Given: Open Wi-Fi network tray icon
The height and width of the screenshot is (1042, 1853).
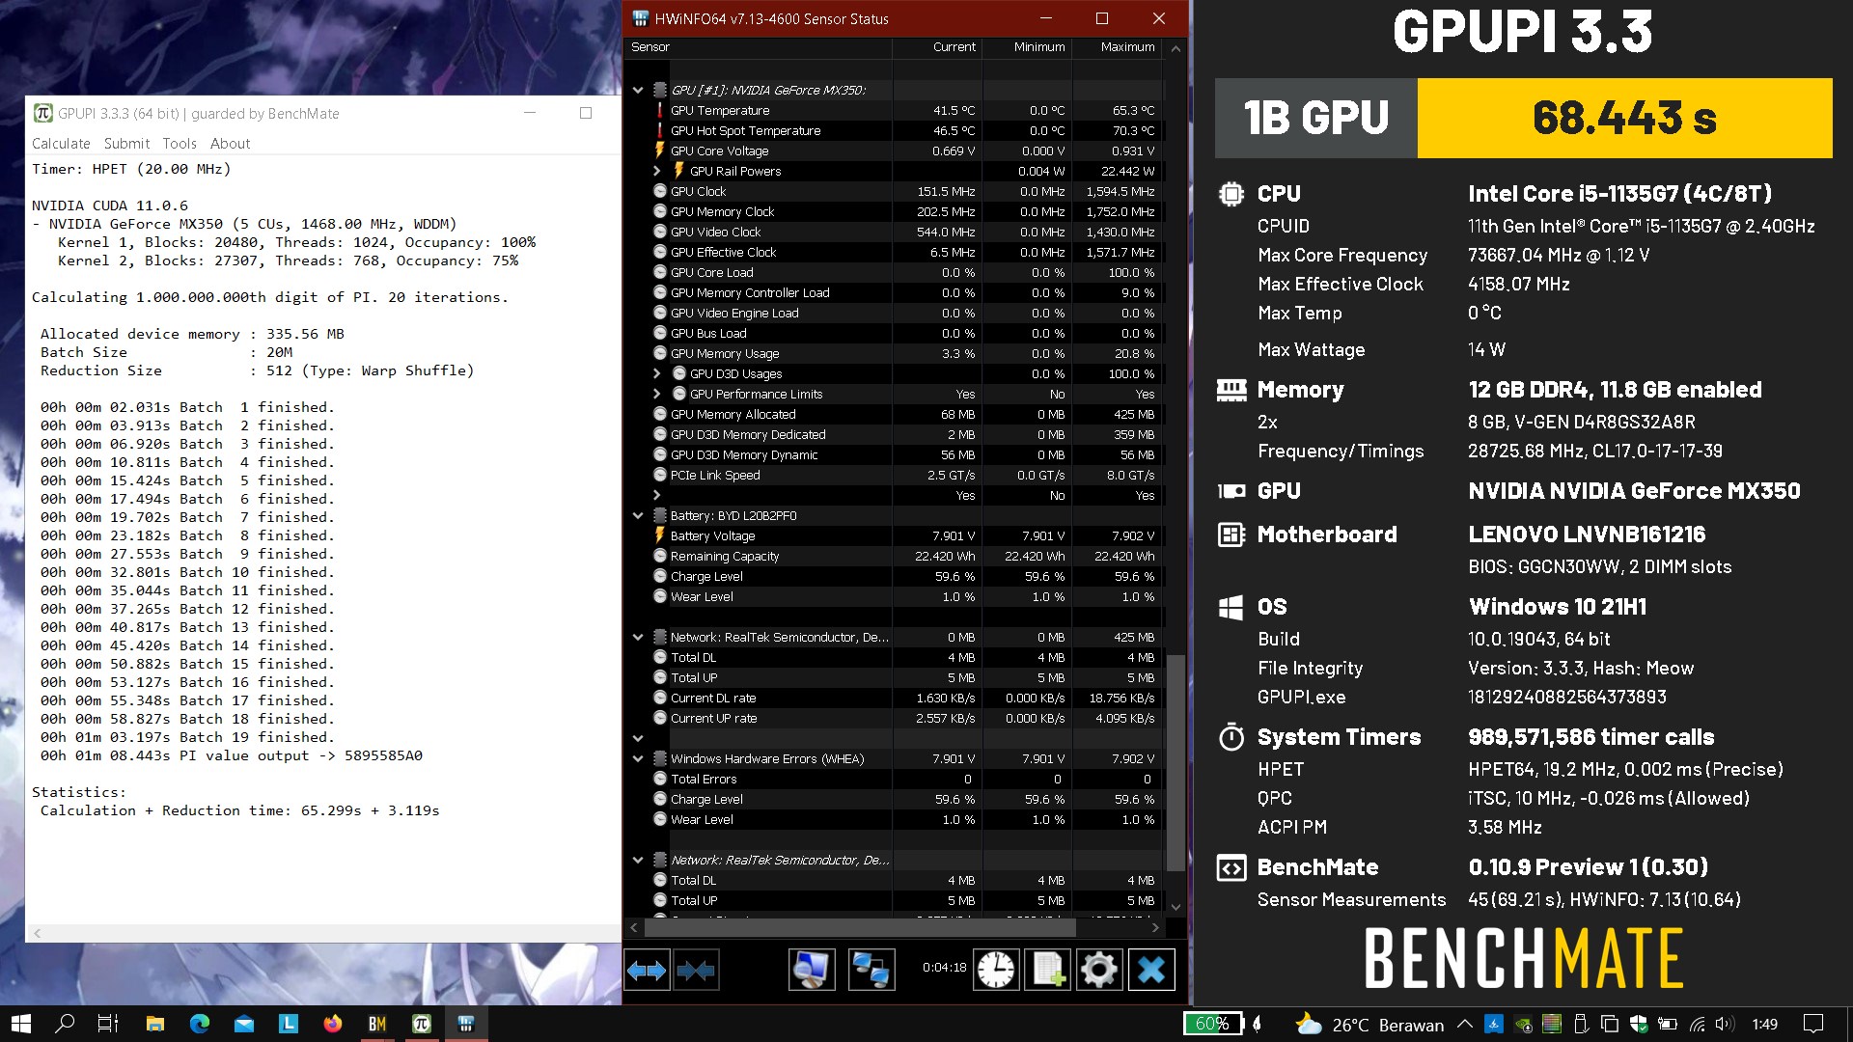Looking at the screenshot, I should pos(1698,1025).
